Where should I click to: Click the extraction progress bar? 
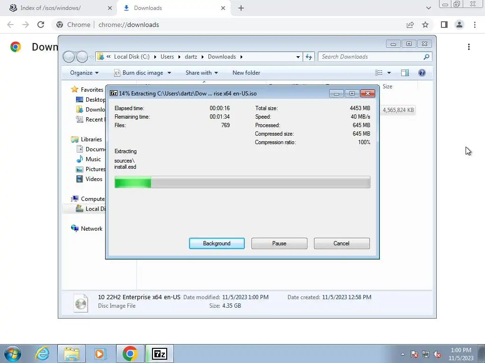(242, 182)
